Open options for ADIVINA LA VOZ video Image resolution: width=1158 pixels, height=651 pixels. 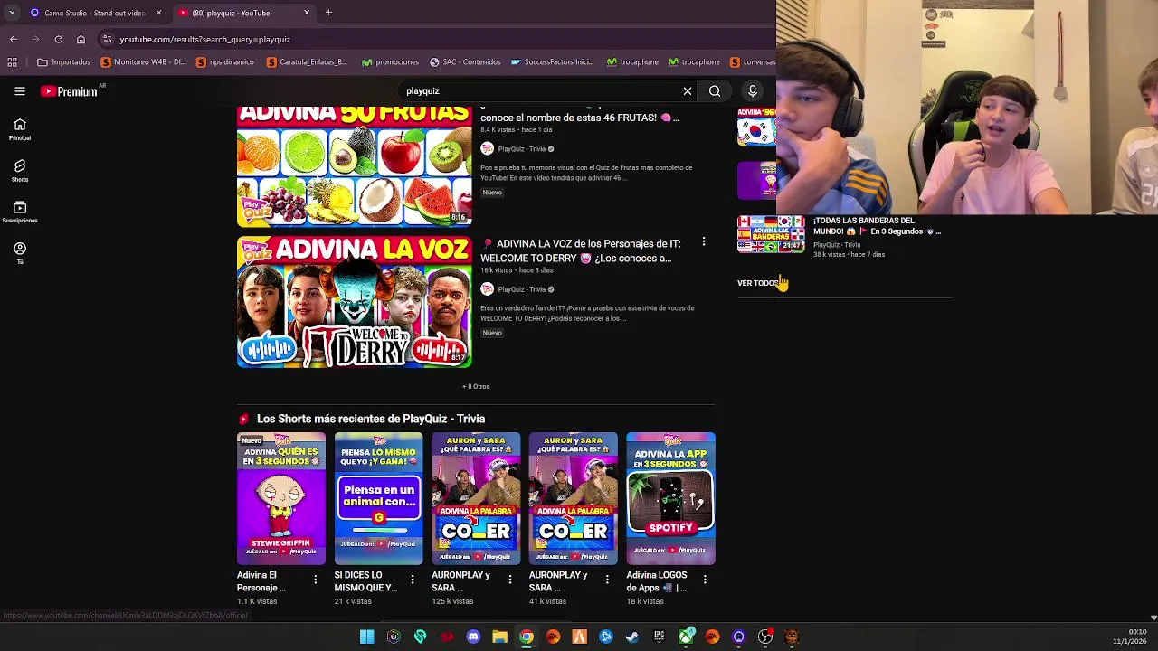[703, 242]
